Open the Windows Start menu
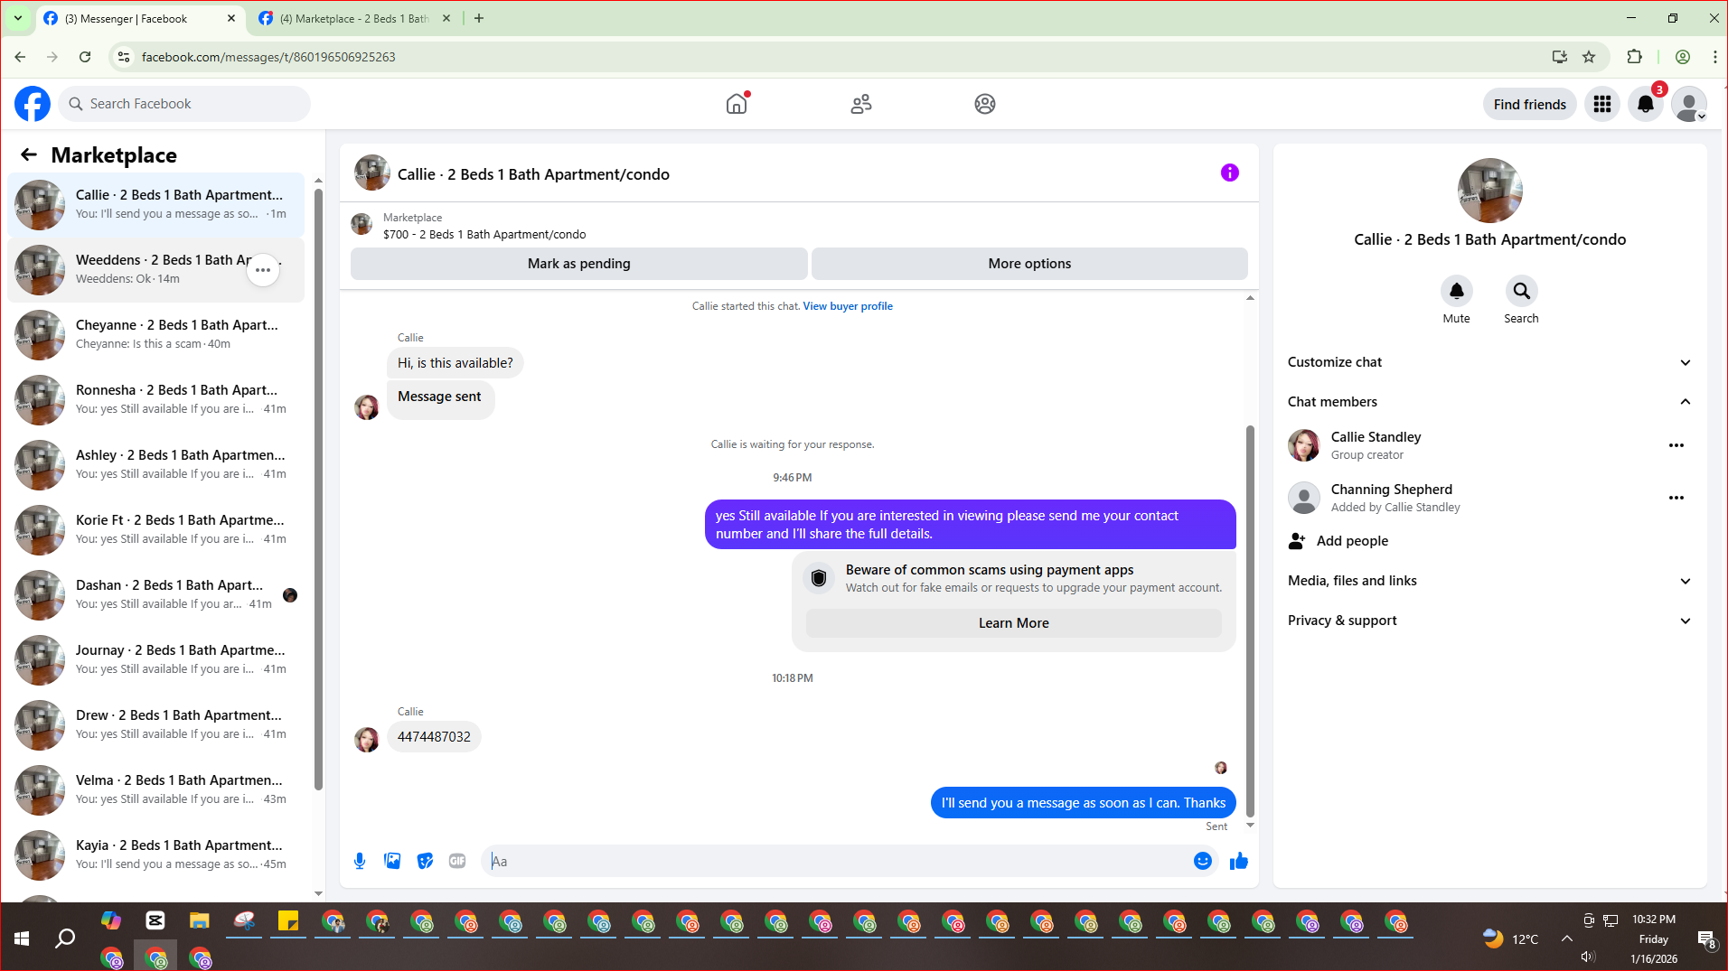1728x971 pixels. click(x=22, y=939)
